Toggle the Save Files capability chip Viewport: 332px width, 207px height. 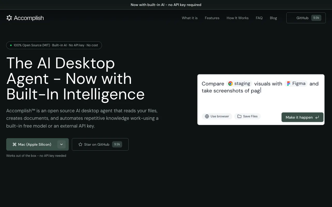point(247,116)
